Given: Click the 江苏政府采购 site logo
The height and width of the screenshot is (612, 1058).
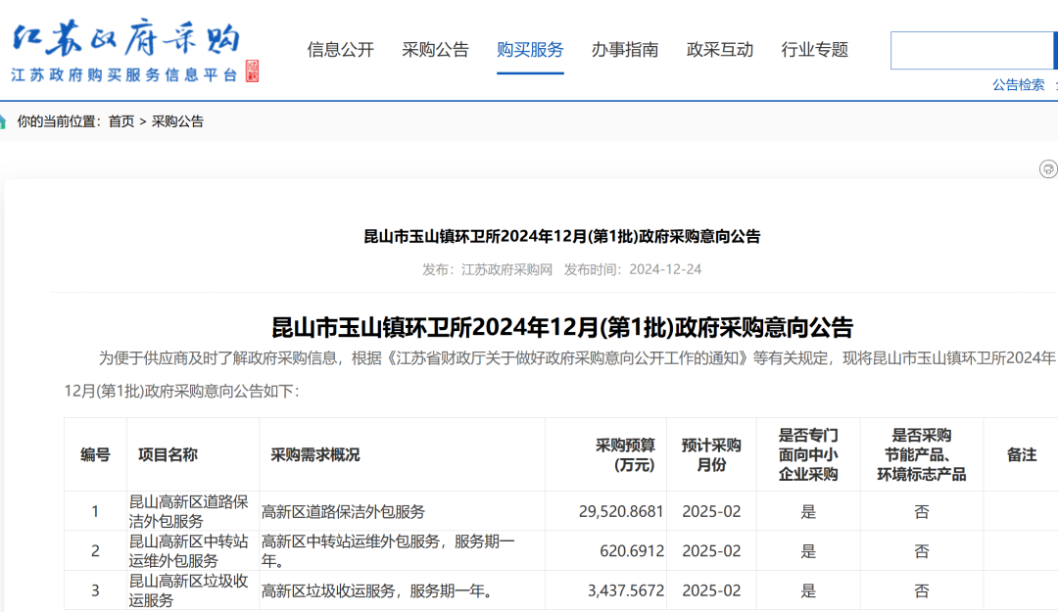Looking at the screenshot, I should point(126,53).
